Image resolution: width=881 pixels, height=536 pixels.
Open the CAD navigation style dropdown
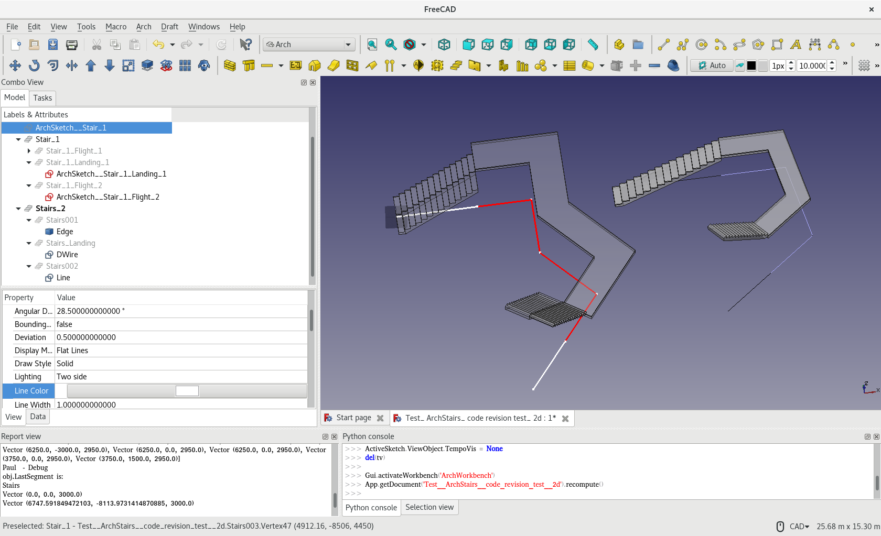click(799, 526)
